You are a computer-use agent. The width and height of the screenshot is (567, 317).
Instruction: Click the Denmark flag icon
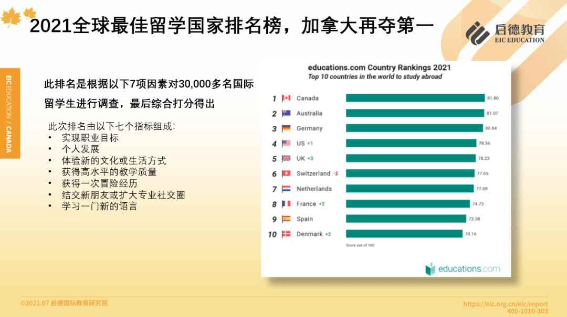click(x=286, y=234)
